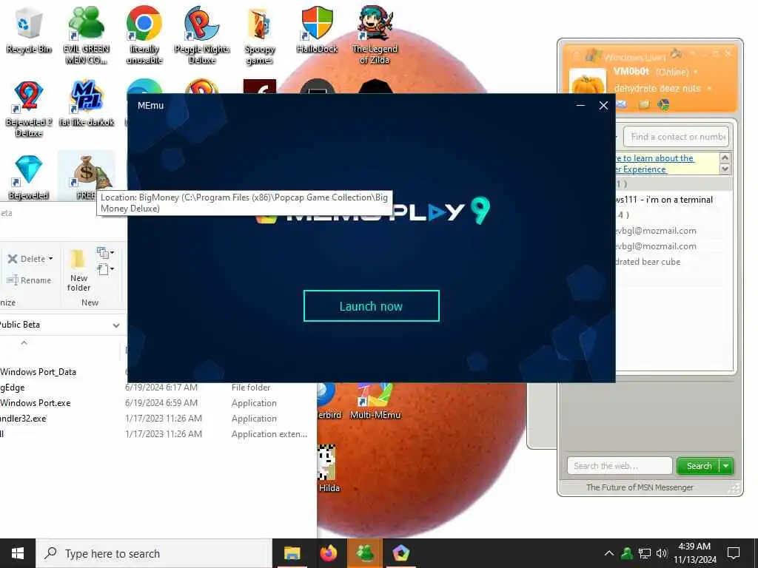Open the Multi-MEmu desktop shortcut

[375, 401]
